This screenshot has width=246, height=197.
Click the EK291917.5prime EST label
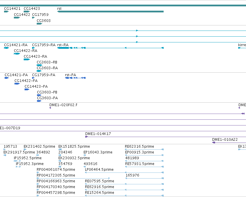pyautogui.click(x=19, y=152)
